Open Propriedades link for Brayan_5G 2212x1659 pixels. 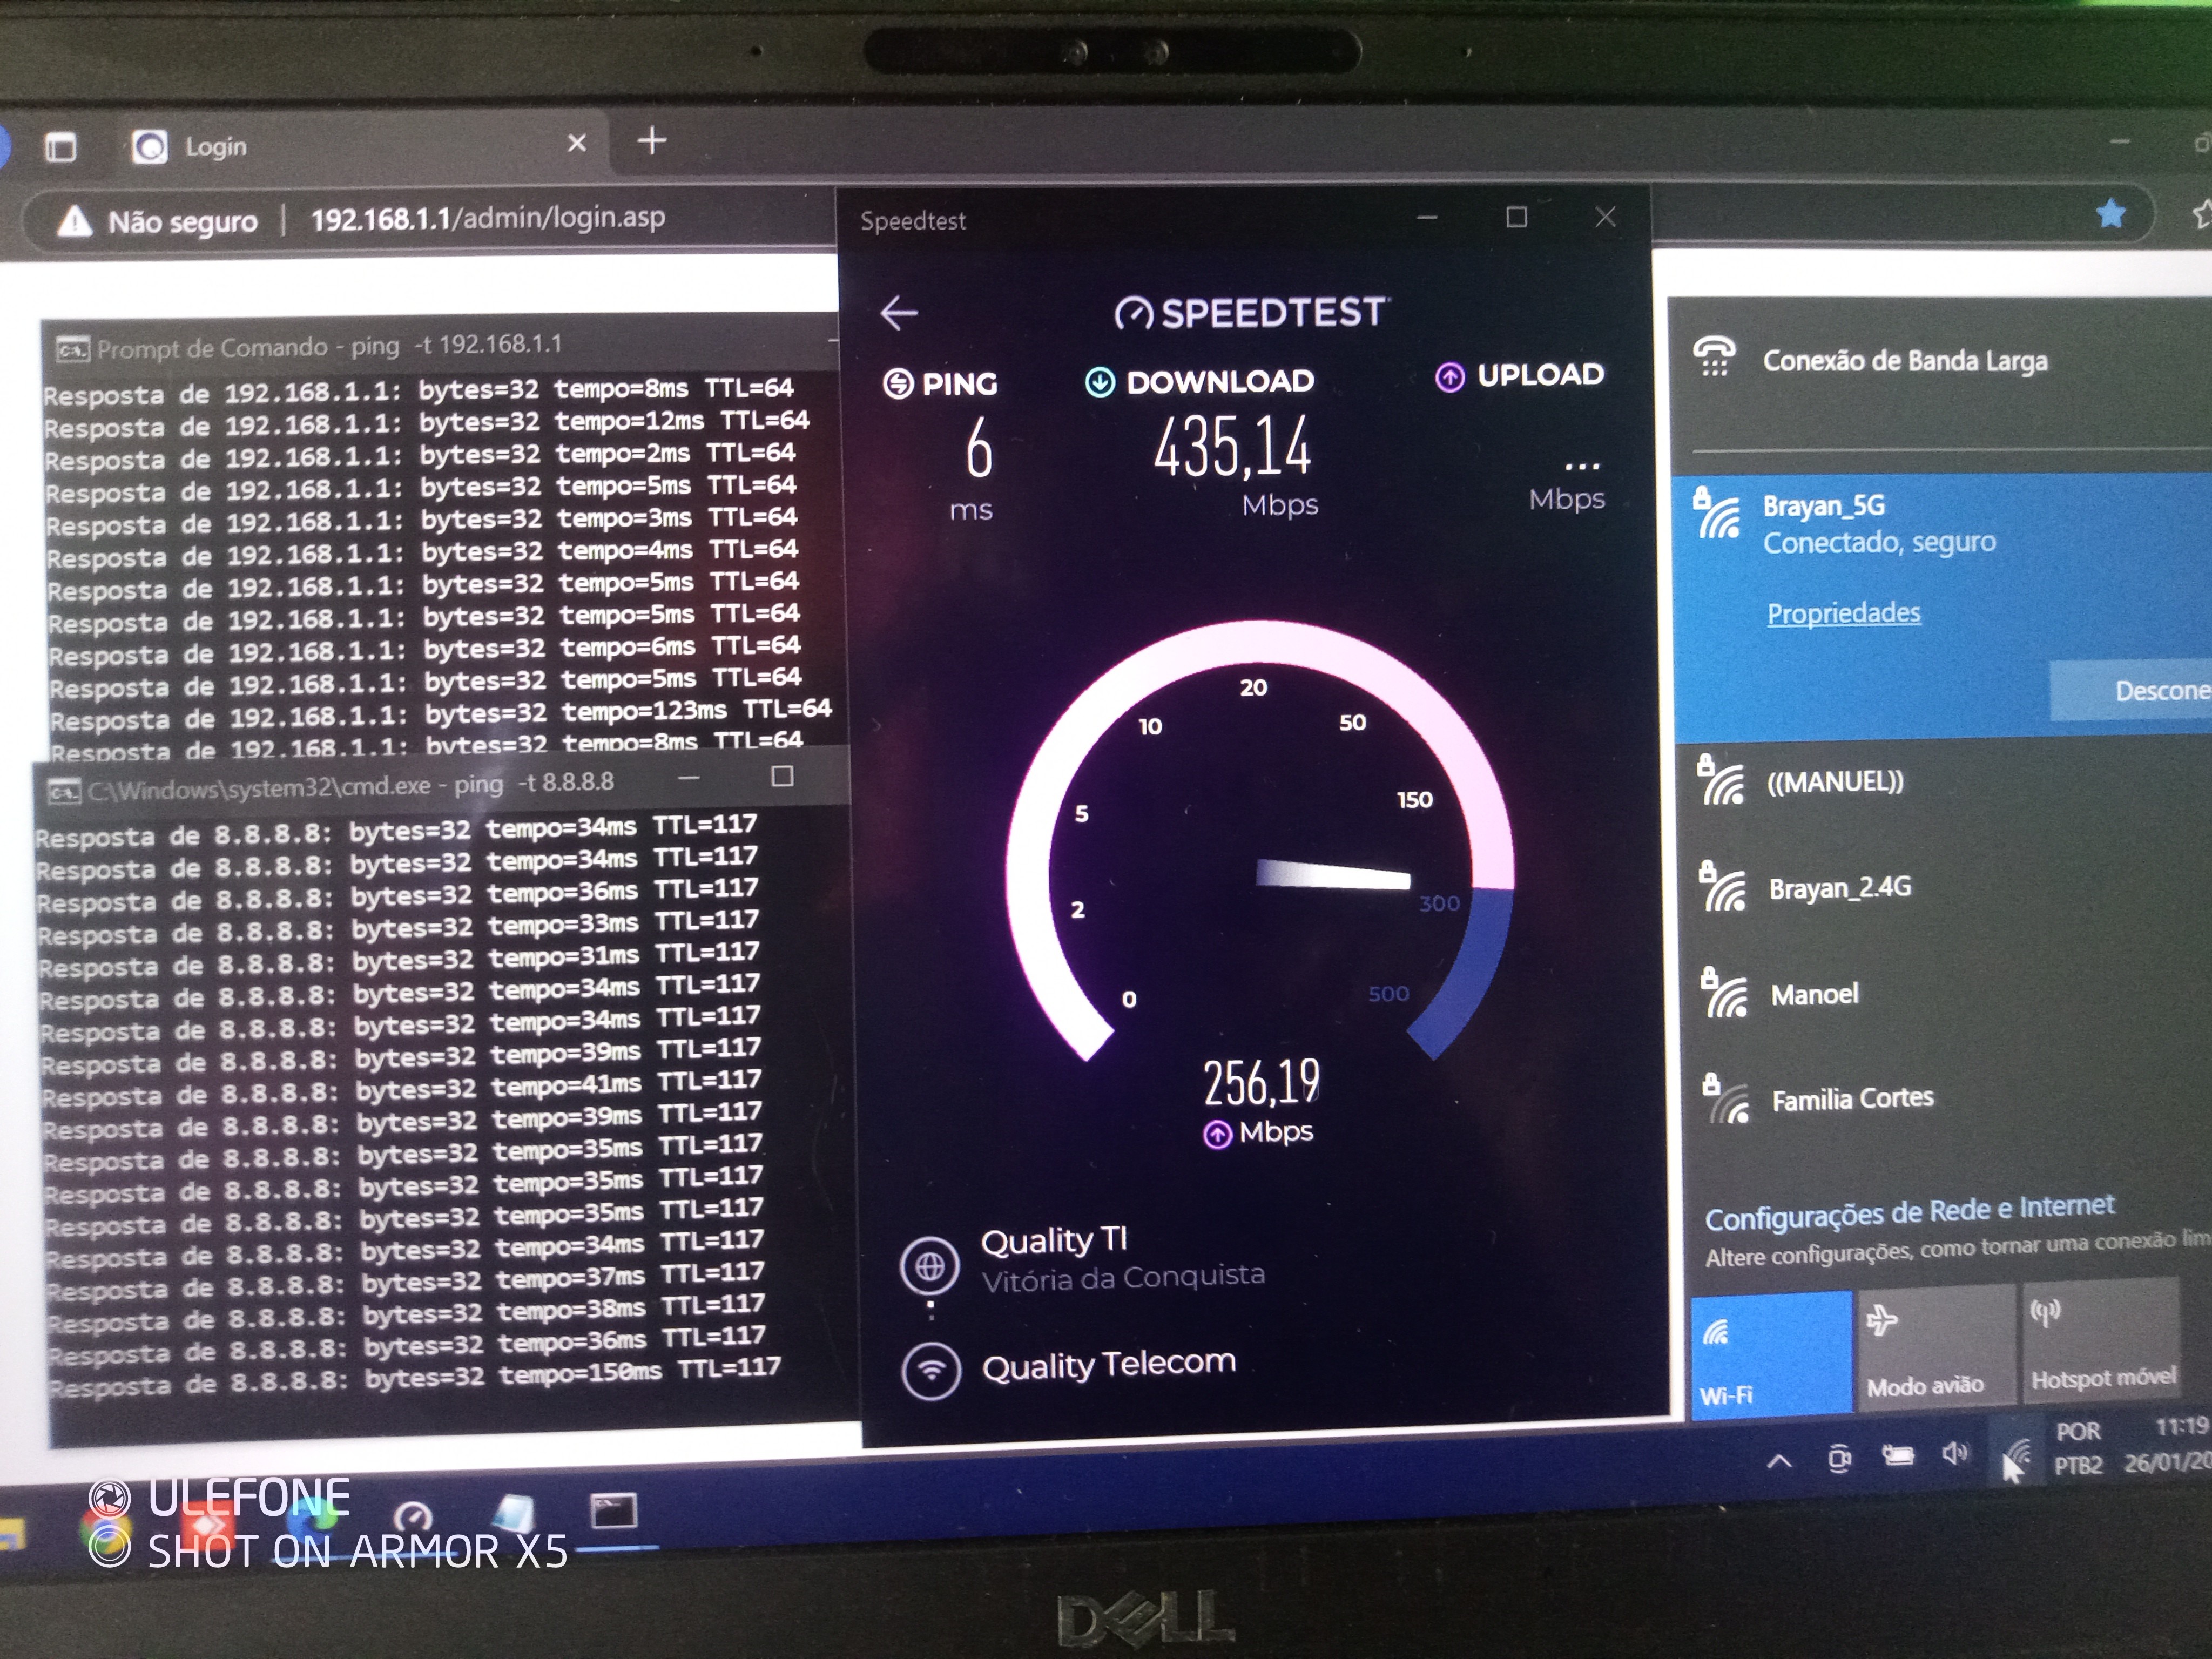[x=1843, y=613]
